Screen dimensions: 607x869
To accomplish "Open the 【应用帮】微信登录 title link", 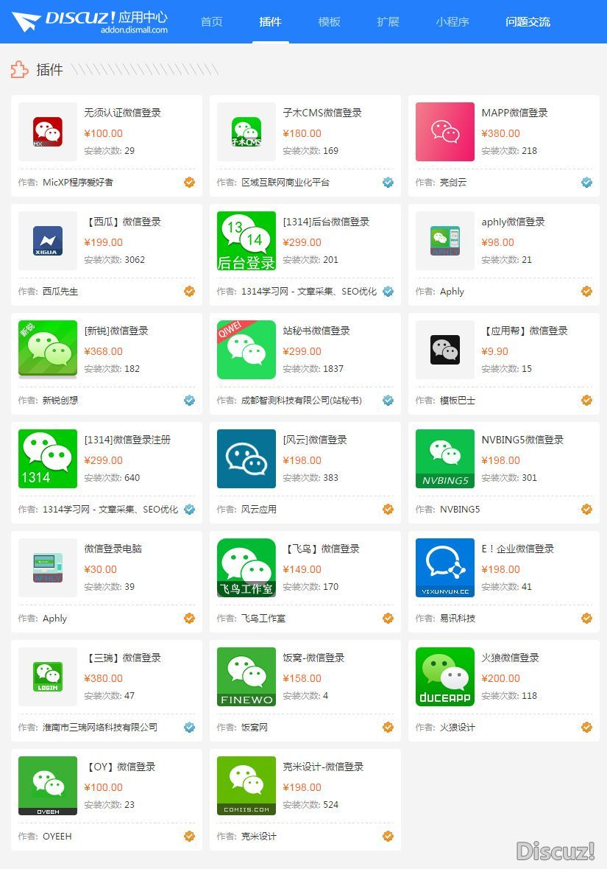I will pos(525,331).
